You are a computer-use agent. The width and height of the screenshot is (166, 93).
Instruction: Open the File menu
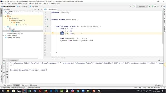point(2,4)
